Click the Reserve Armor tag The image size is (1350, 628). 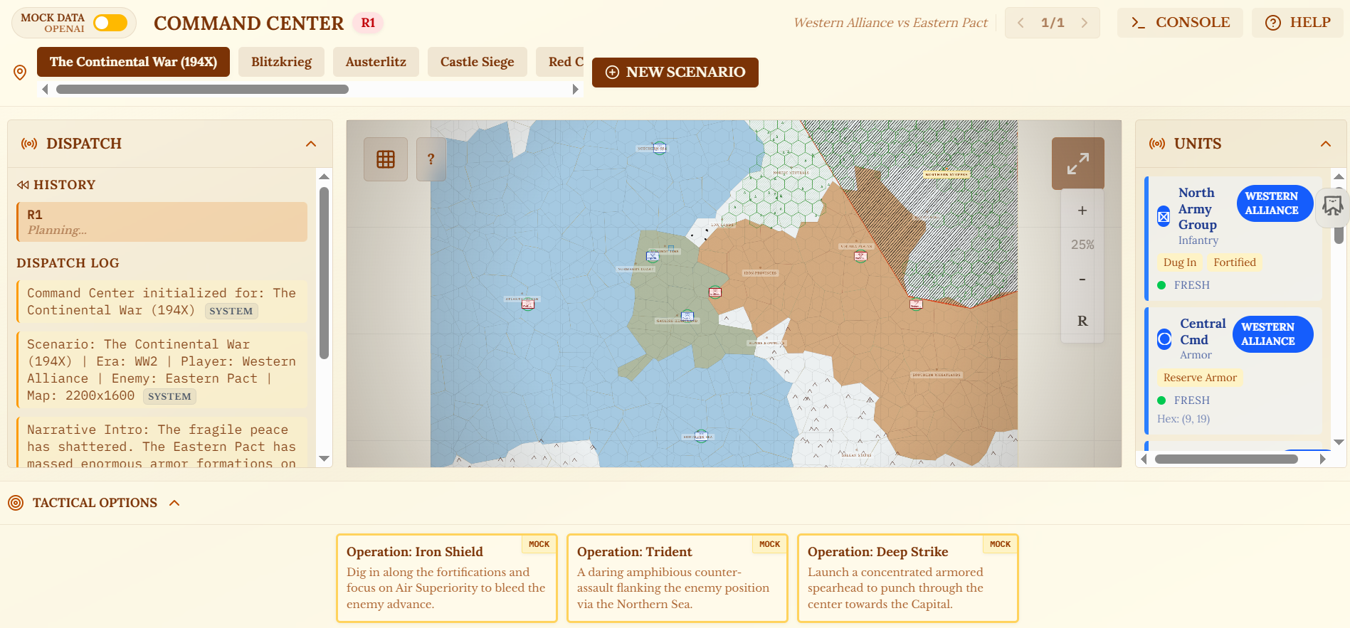pyautogui.click(x=1200, y=378)
